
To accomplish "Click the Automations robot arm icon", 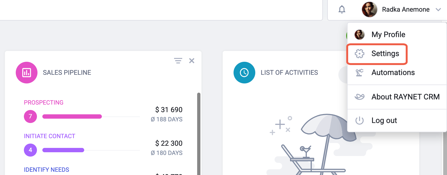I will click(360, 73).
